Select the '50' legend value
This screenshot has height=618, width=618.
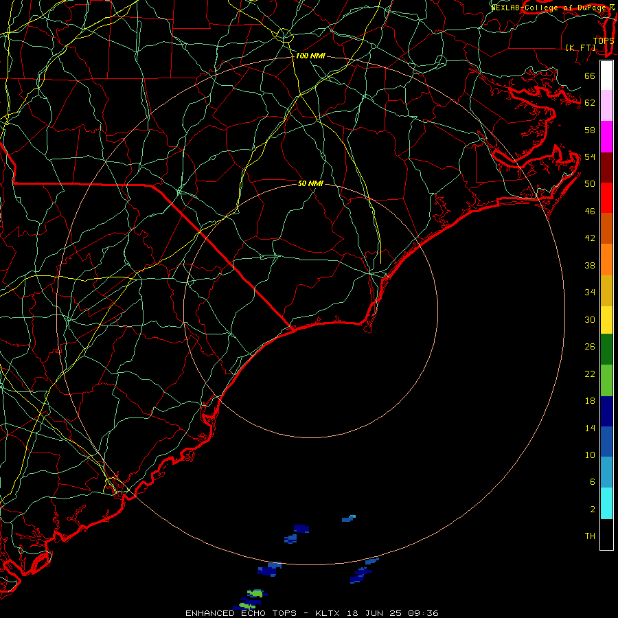[590, 184]
